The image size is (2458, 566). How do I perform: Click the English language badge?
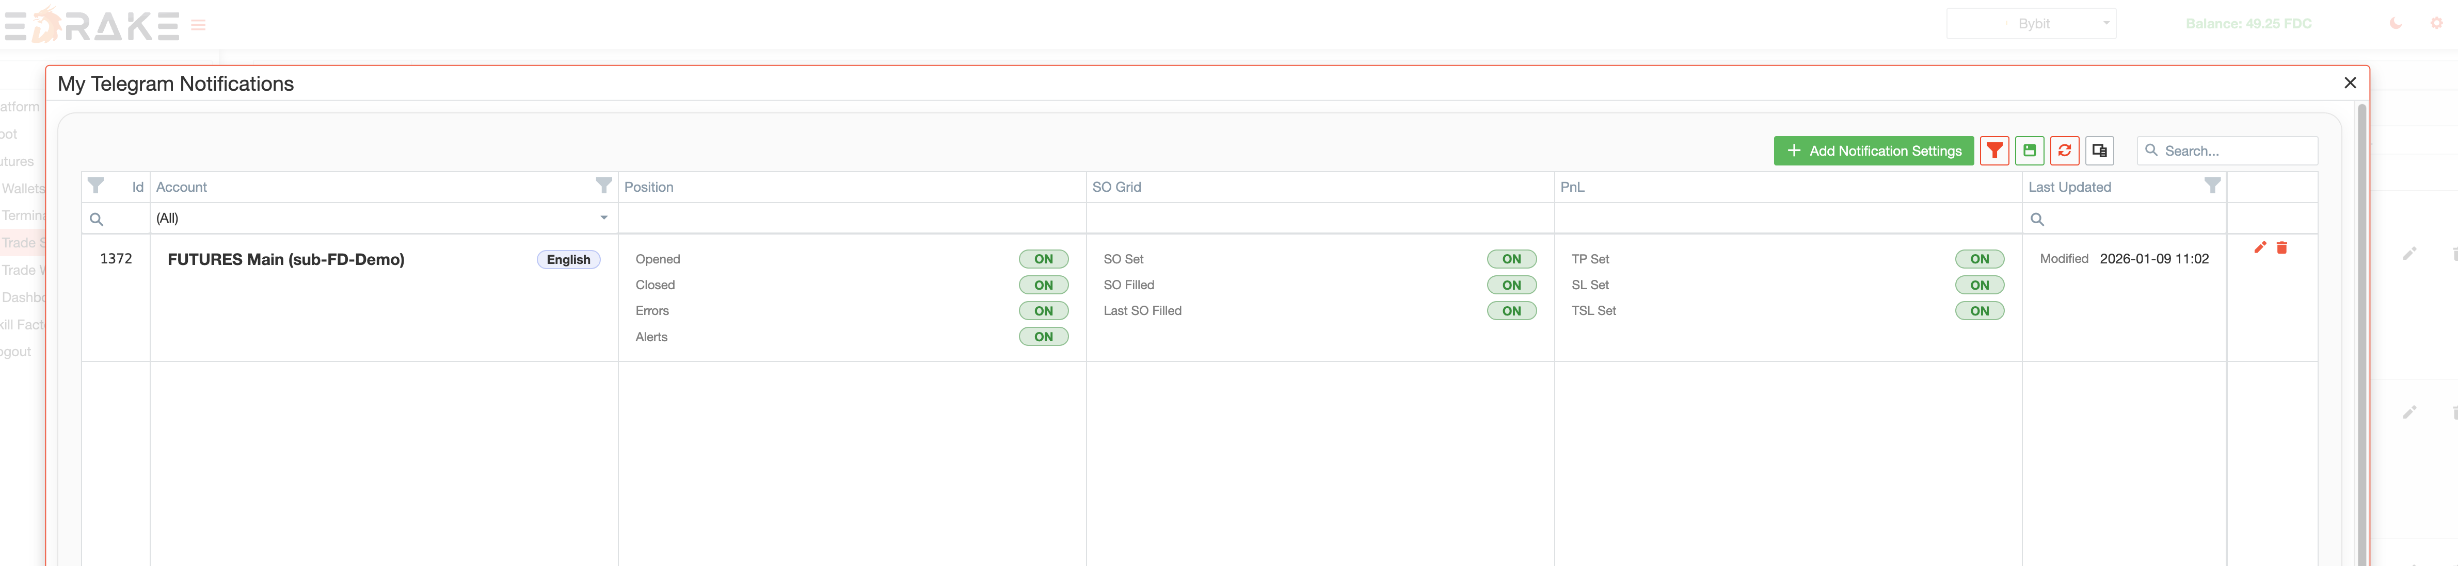(x=568, y=259)
